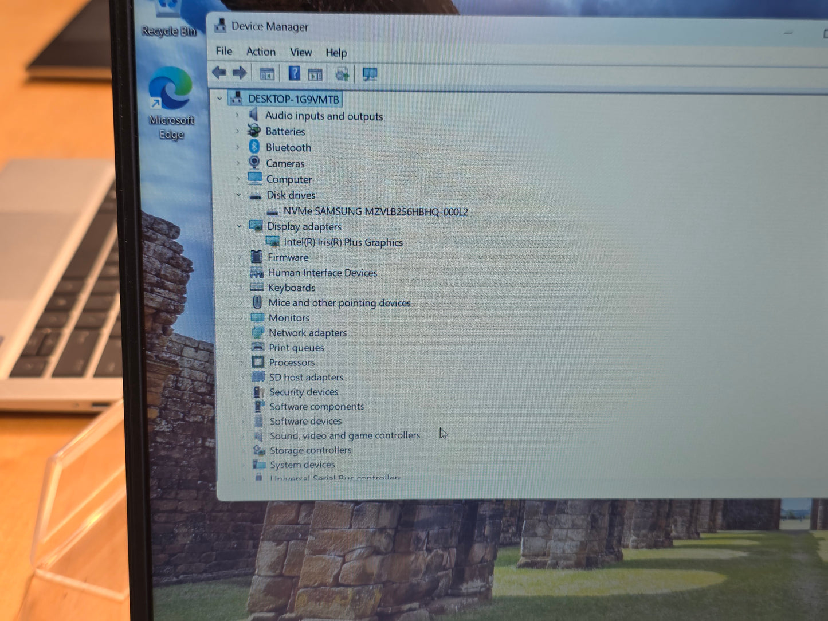Image resolution: width=828 pixels, height=621 pixels.
Task: Select the Network adapters label
Action: pyautogui.click(x=308, y=332)
